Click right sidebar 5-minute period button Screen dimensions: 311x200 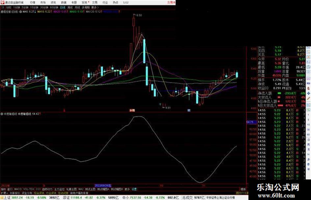(x=308, y=120)
